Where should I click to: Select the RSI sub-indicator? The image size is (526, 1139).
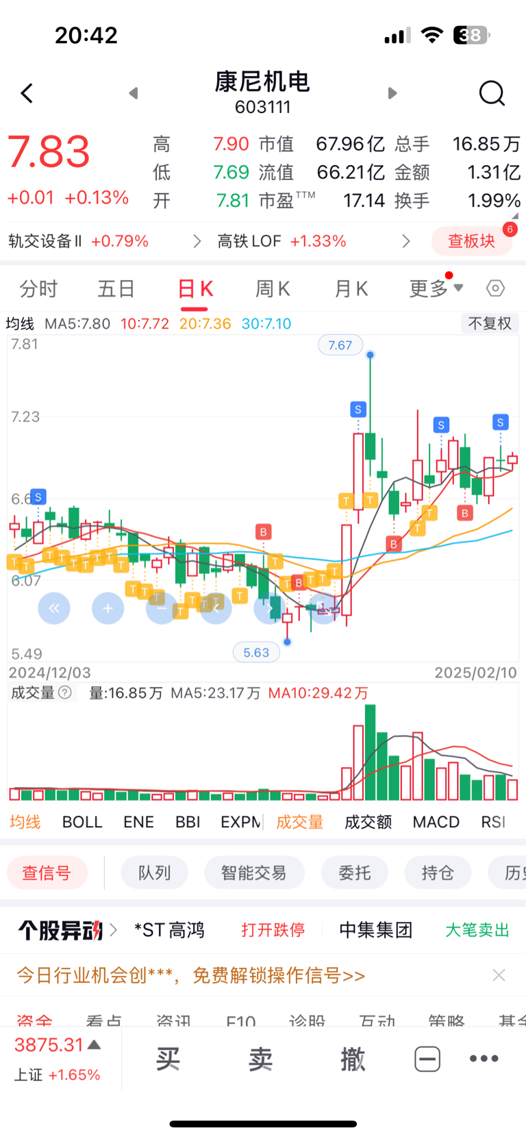tap(493, 821)
